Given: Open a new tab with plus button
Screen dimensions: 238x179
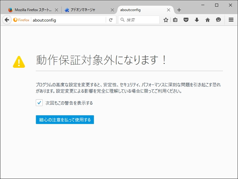Looking at the screenshot, I should 179,10.
